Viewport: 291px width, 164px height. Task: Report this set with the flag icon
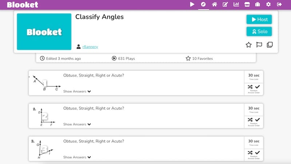tap(259, 45)
